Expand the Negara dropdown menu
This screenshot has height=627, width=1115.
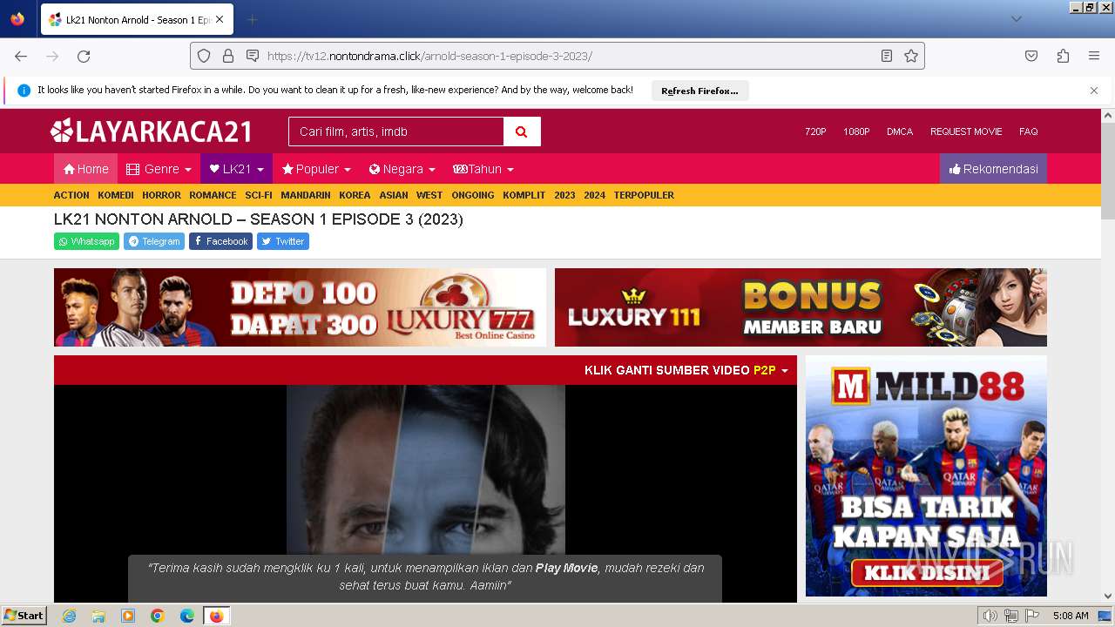coord(402,169)
